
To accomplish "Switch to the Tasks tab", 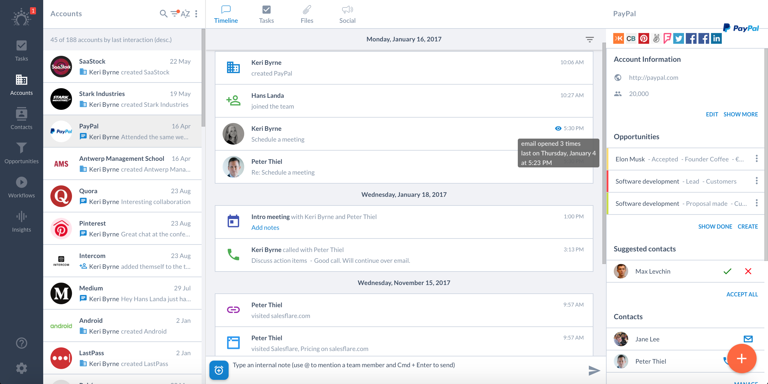I will [x=266, y=13].
